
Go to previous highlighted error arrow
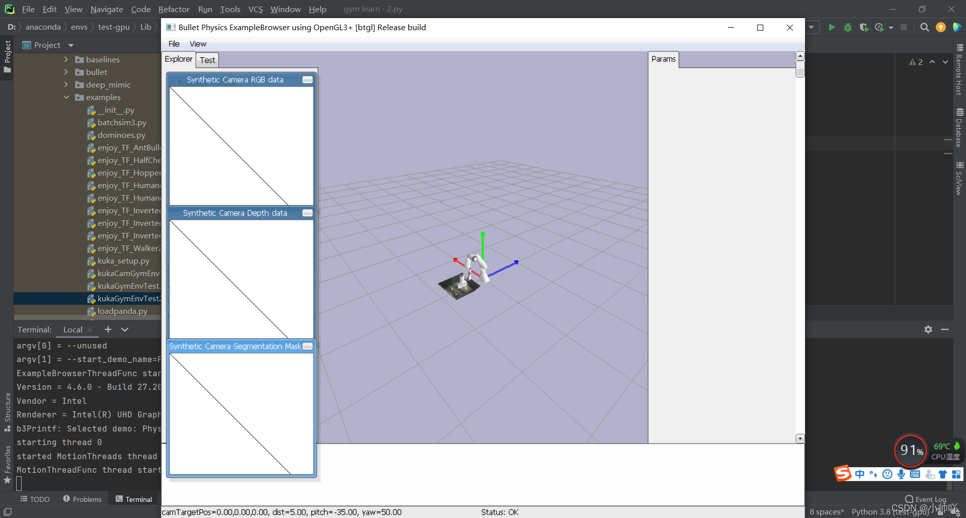pos(932,62)
